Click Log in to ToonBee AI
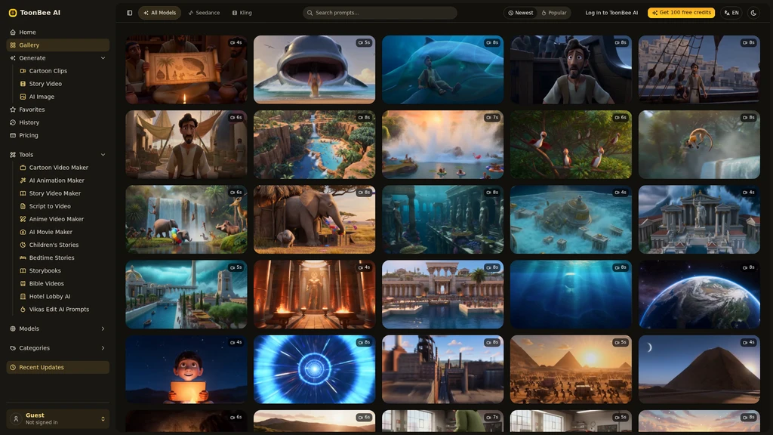The height and width of the screenshot is (435, 773). coord(611,13)
